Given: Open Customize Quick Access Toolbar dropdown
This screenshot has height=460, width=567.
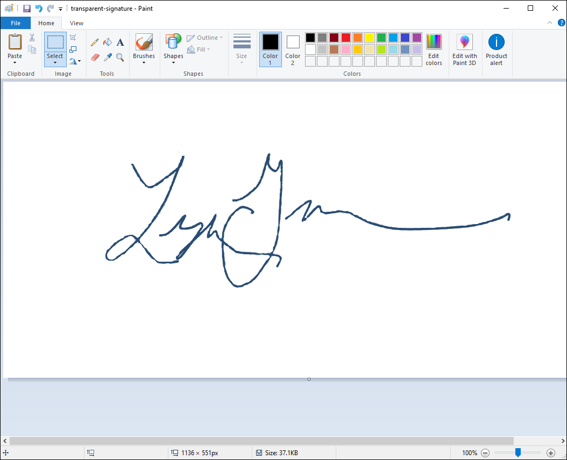Looking at the screenshot, I should click(x=60, y=9).
